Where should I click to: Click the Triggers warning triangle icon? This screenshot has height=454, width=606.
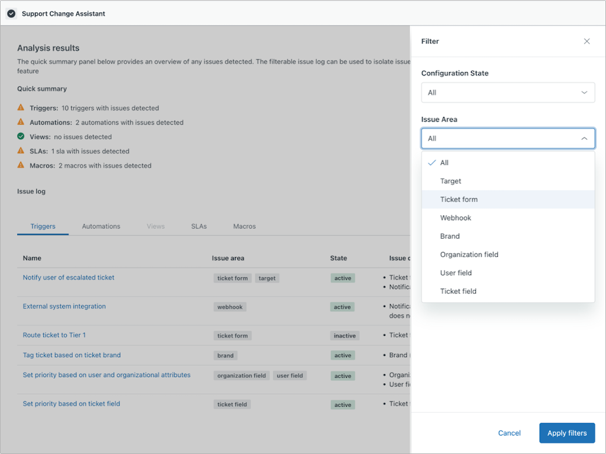(x=21, y=108)
